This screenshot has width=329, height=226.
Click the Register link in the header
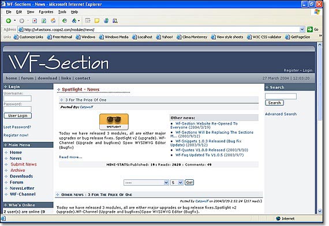tap(291, 70)
